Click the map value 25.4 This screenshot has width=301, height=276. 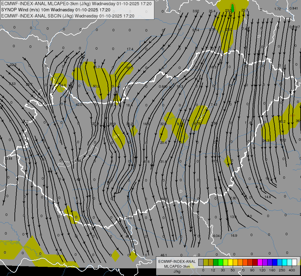coord(212,11)
